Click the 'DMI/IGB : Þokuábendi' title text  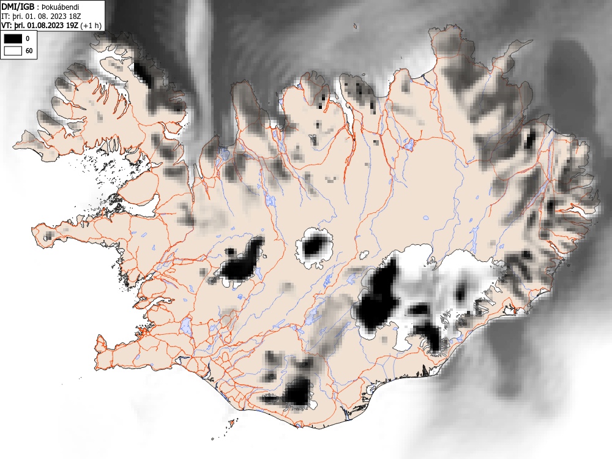[x=40, y=7]
